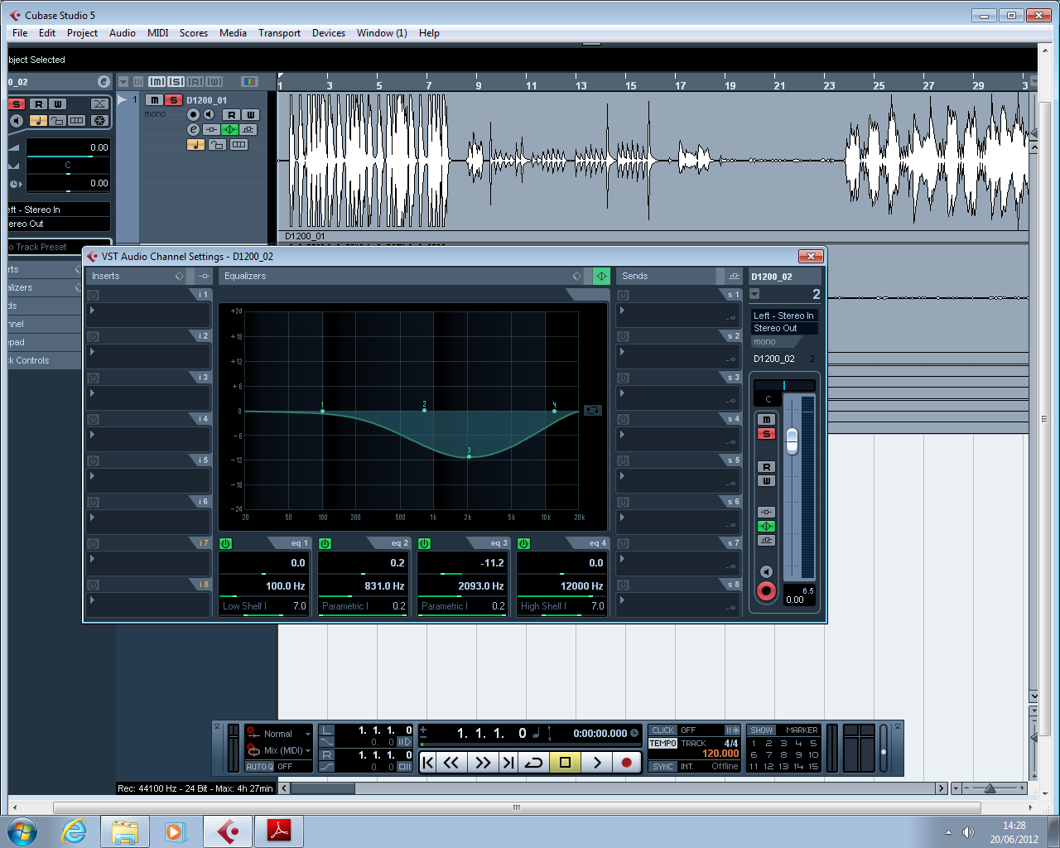Click the SYNC button in the transport panel

[662, 767]
